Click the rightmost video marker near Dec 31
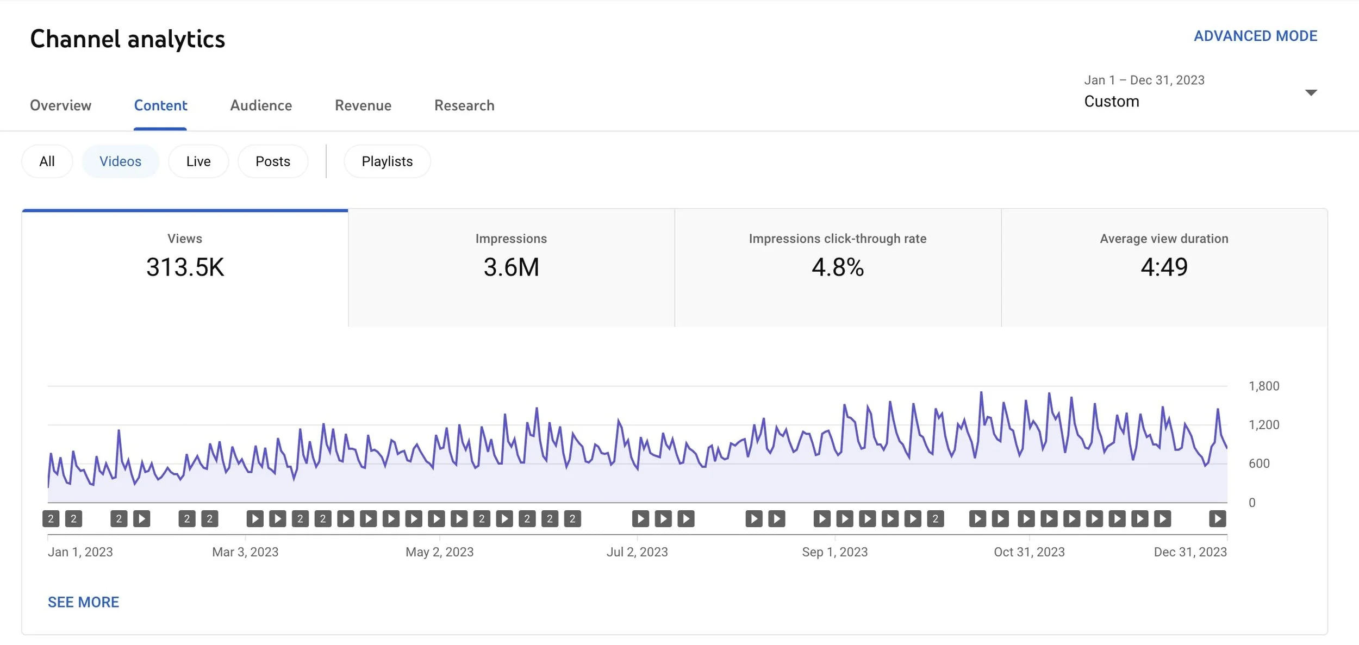 (1217, 519)
